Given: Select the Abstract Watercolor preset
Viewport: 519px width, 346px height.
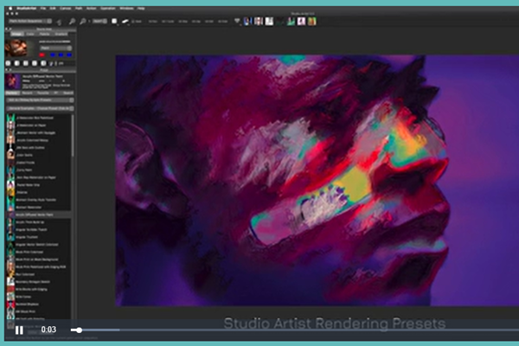Looking at the screenshot, I should [x=39, y=208].
